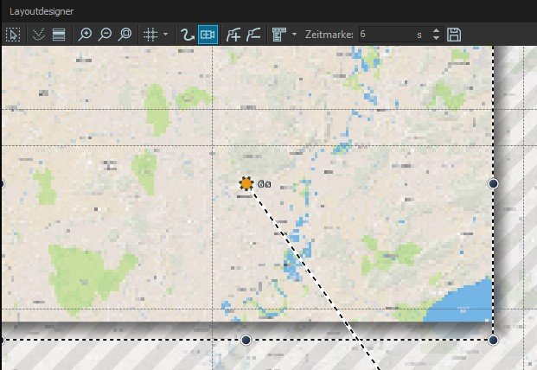Click the stacked rows layout icon
This screenshot has width=537, height=370.
pos(59,35)
